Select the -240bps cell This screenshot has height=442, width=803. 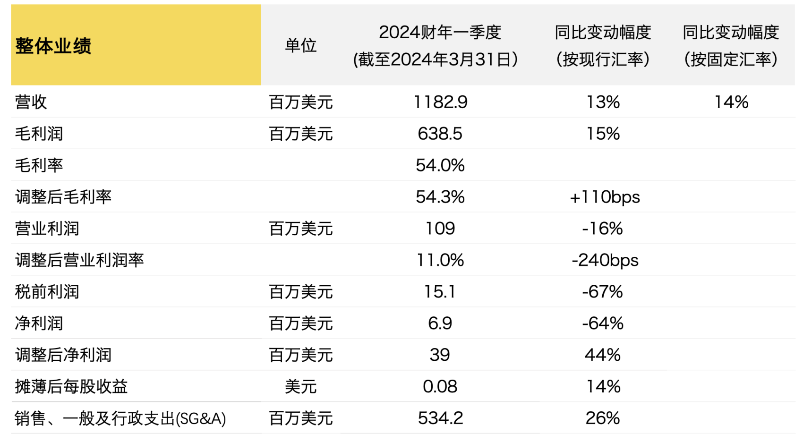coord(605,260)
